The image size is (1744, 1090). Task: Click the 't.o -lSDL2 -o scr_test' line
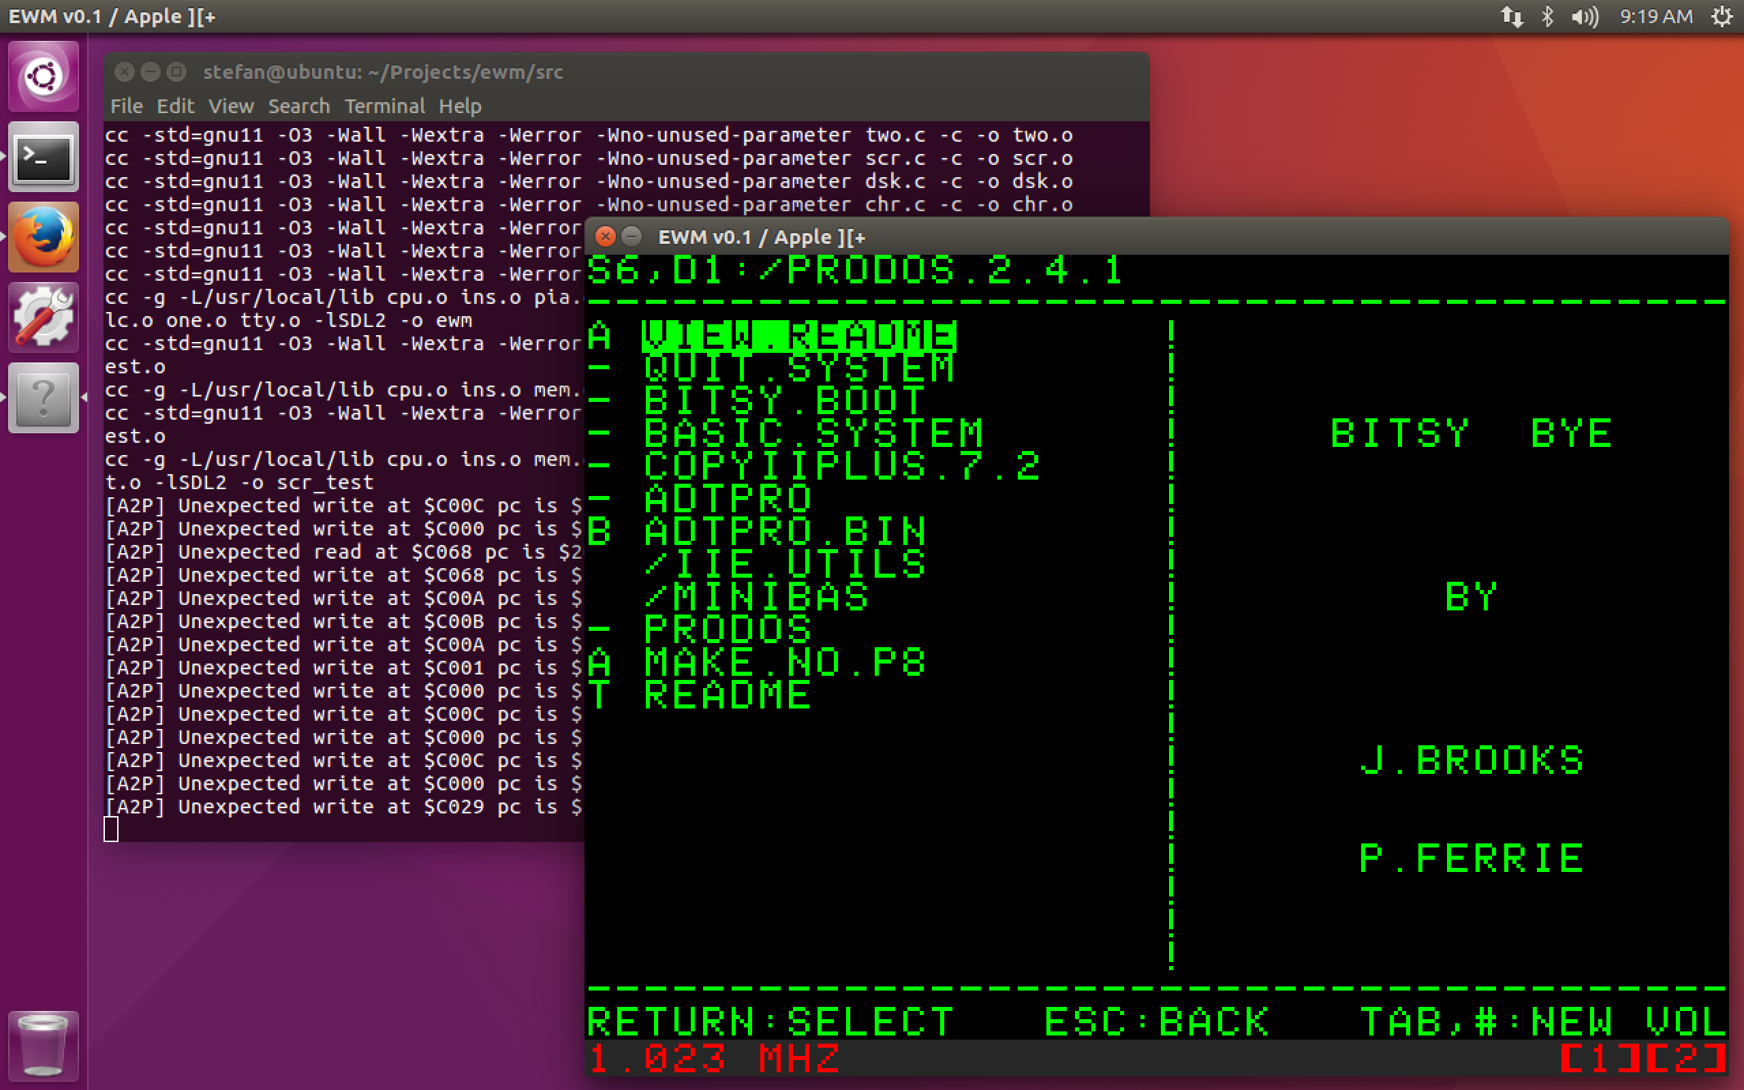(x=239, y=482)
